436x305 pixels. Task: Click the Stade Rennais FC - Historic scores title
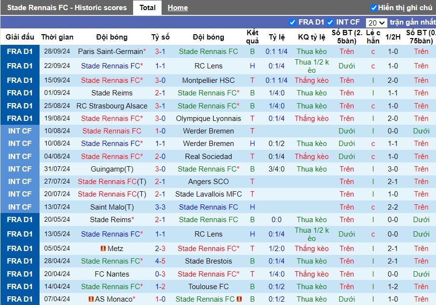(x=67, y=8)
